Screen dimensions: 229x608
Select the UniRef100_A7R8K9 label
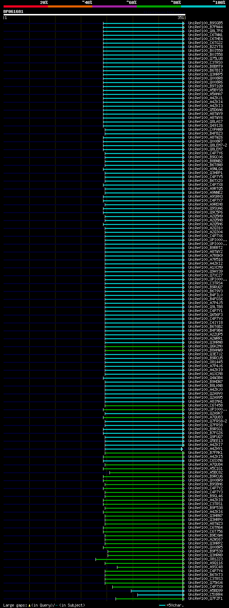pyautogui.click(x=205, y=256)
